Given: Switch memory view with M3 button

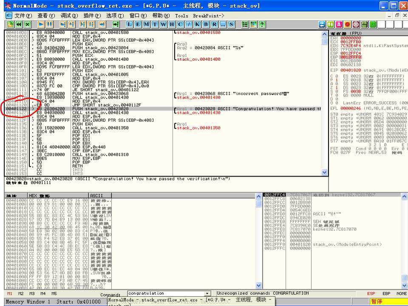Looking at the screenshot, I should [32, 294].
